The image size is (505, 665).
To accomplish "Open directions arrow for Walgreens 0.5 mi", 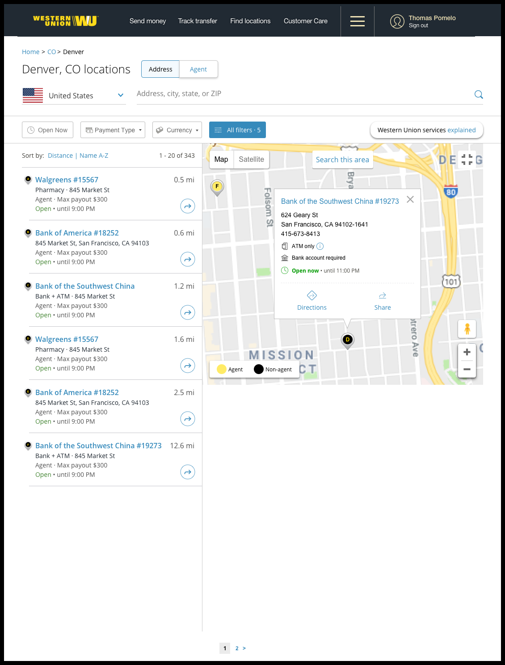I will pyautogui.click(x=188, y=206).
